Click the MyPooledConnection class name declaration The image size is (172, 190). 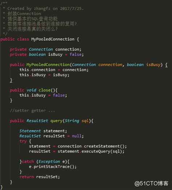53,39
